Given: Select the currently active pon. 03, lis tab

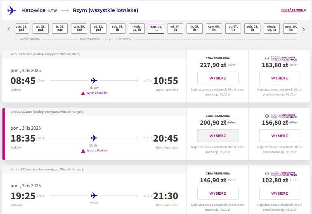Looking at the screenshot, I should (156, 29).
